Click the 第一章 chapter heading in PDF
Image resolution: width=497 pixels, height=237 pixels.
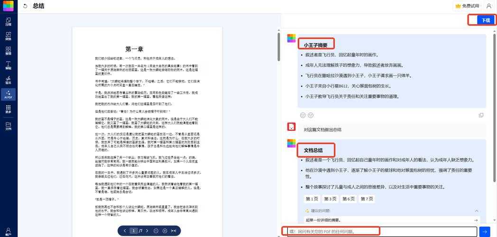pos(134,49)
